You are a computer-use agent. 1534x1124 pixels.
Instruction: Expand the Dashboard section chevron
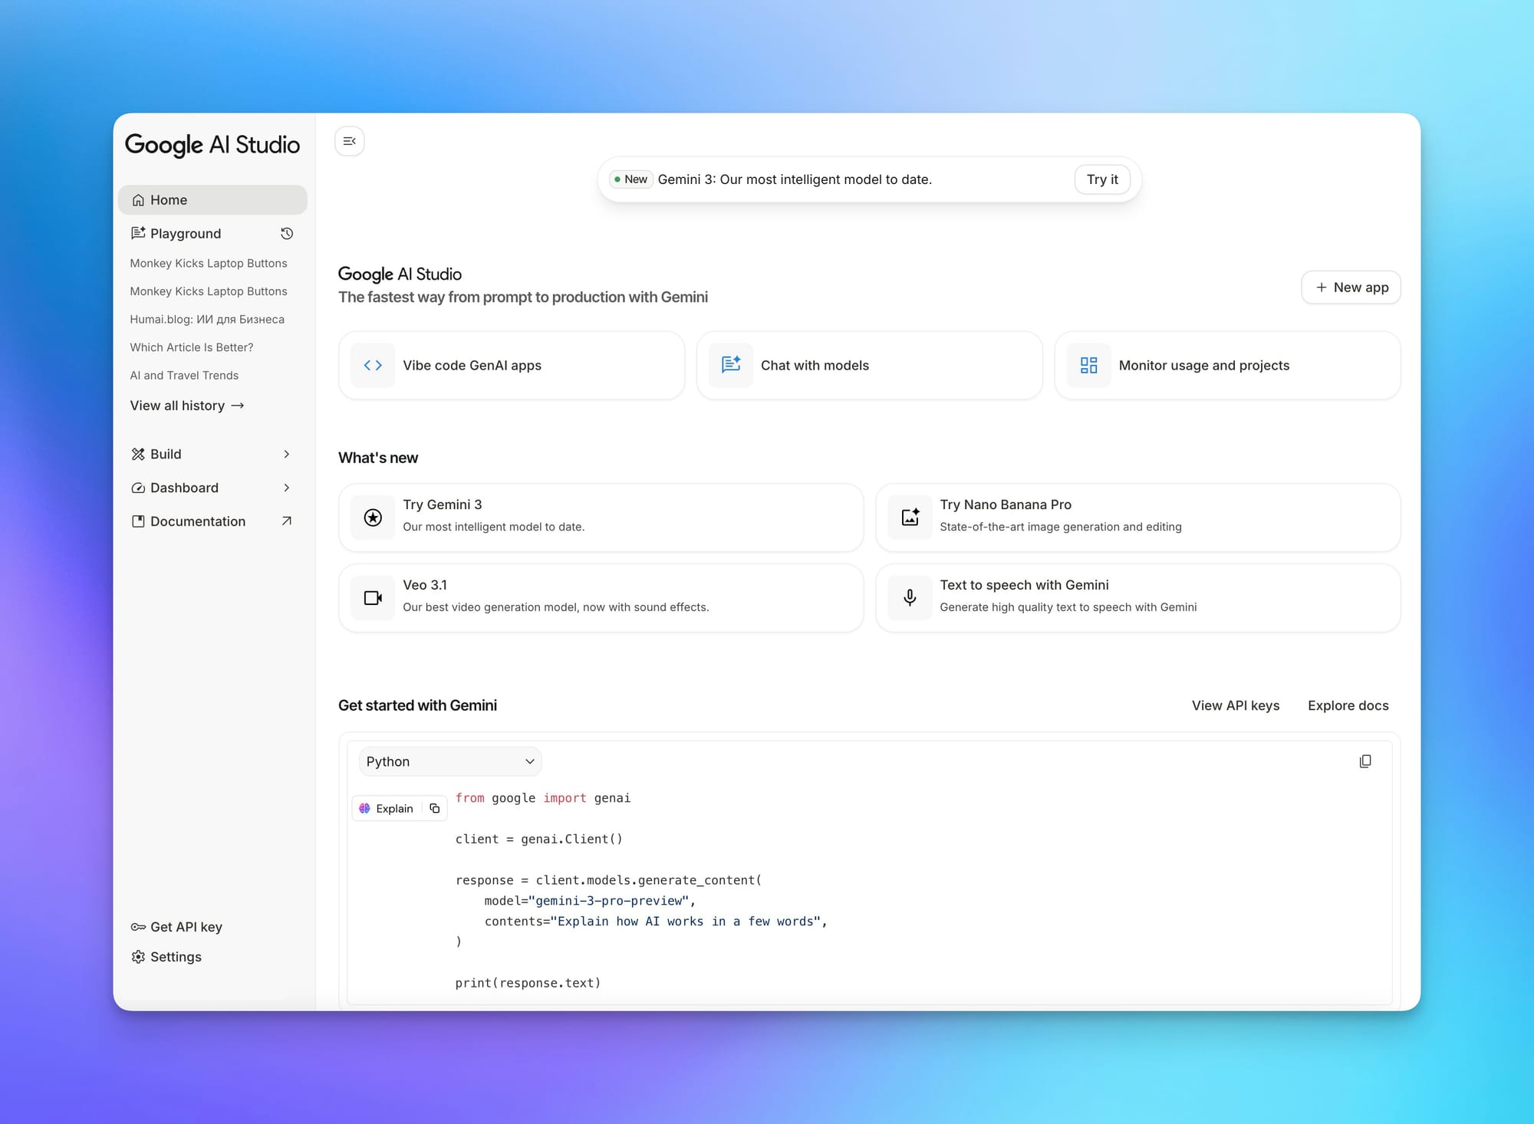pos(286,488)
